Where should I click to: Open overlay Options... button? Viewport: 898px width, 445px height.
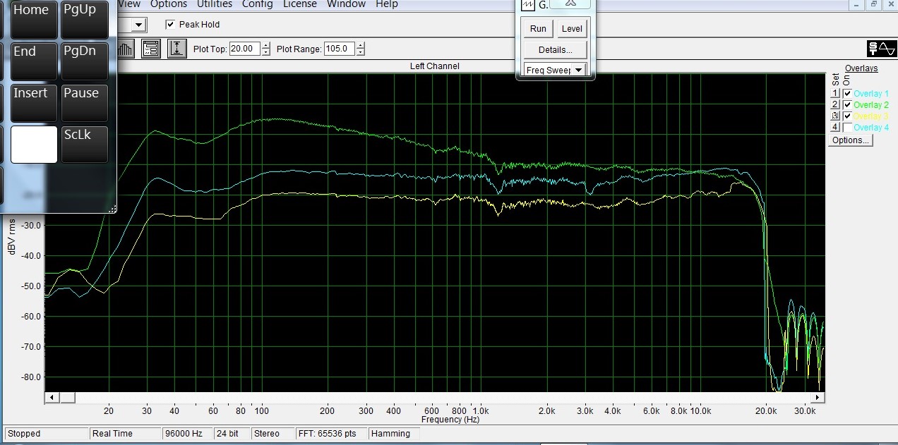coord(850,140)
